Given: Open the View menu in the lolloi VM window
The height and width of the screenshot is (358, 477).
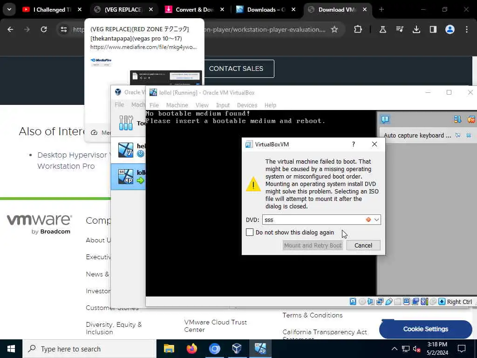Looking at the screenshot, I should pos(202,105).
